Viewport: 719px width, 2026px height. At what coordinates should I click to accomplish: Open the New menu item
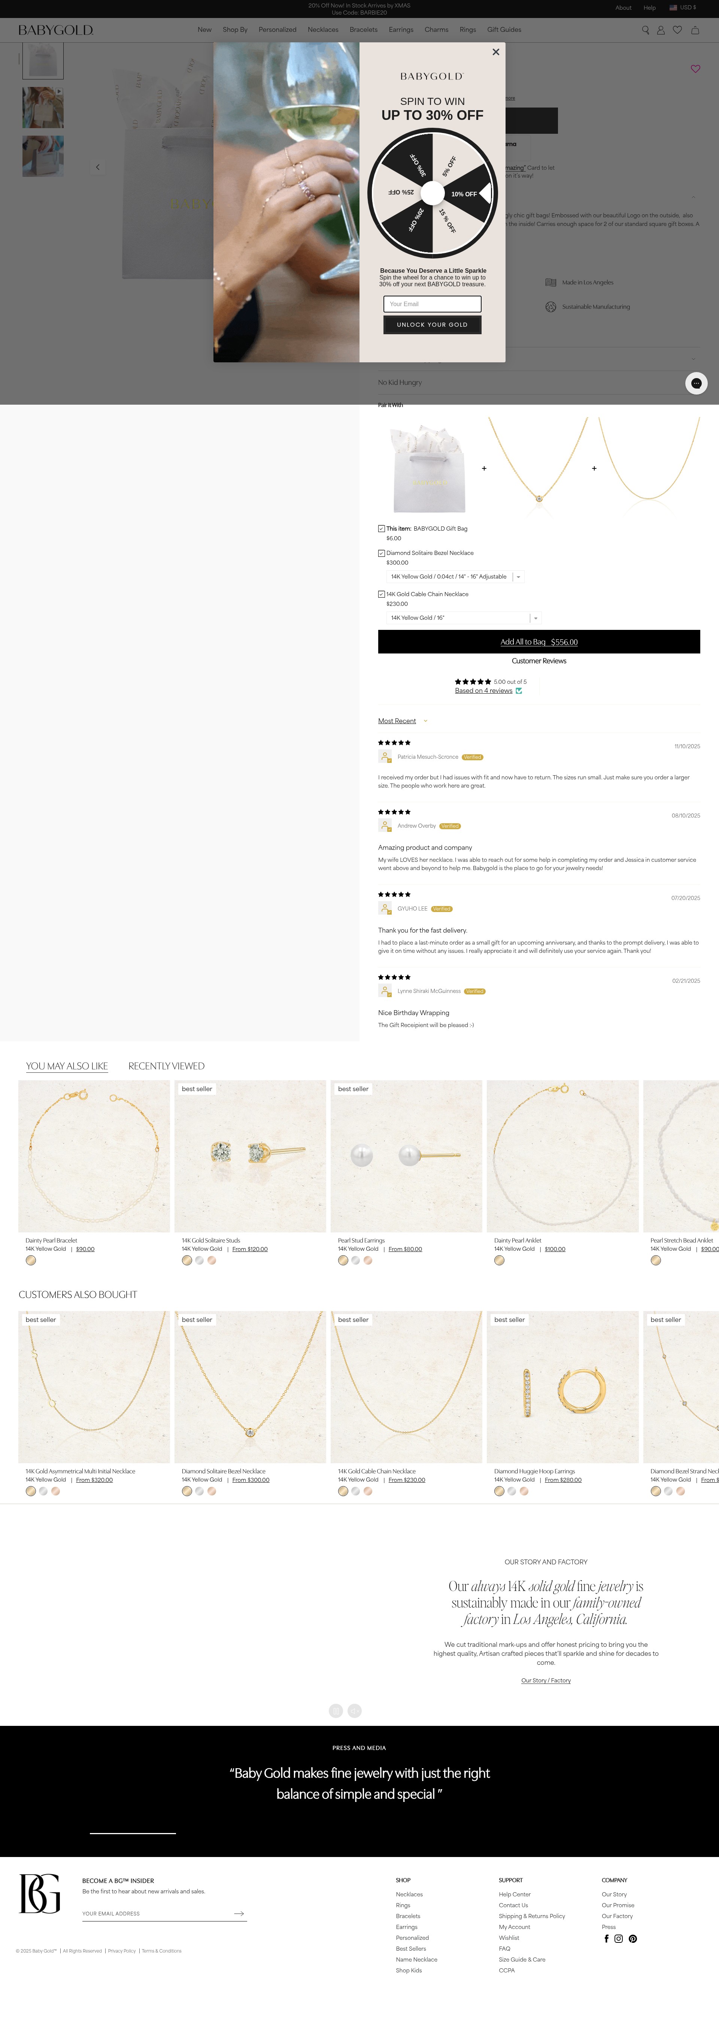[204, 30]
